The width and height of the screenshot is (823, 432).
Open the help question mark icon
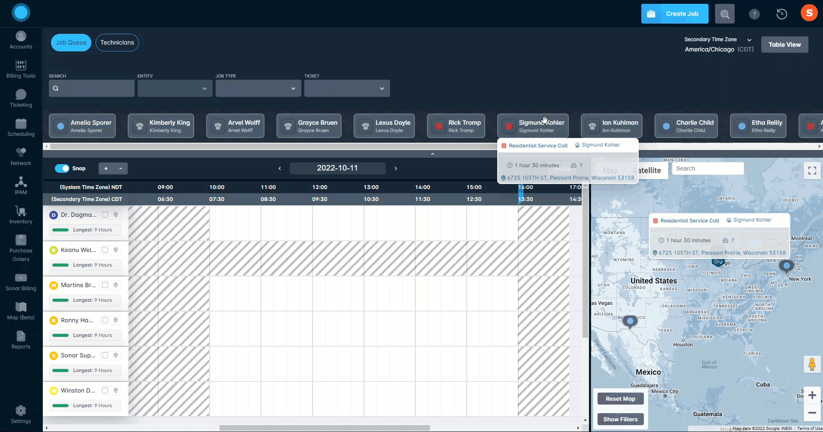[x=754, y=14]
